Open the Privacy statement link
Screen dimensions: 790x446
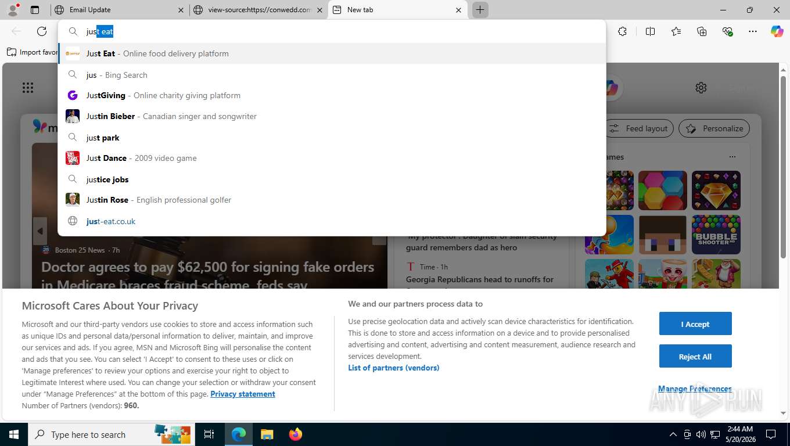243,394
